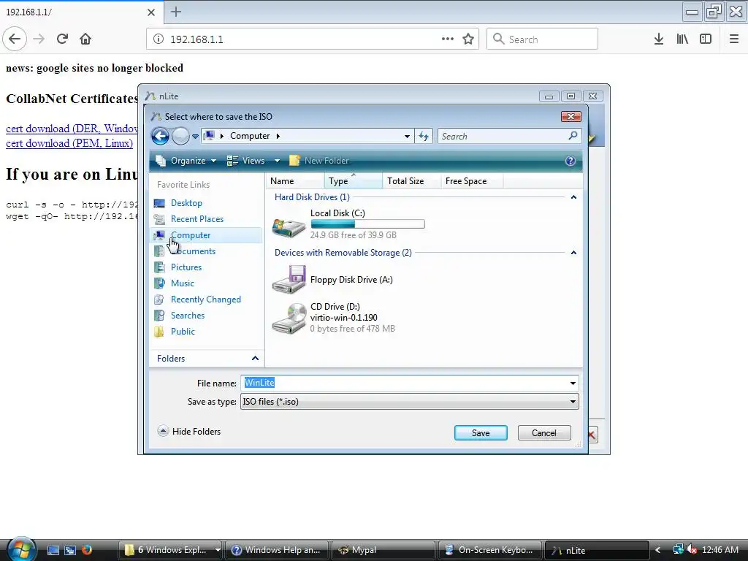Click the Refresh button next to the address path
Screen dimensions: 748x561
click(x=424, y=137)
